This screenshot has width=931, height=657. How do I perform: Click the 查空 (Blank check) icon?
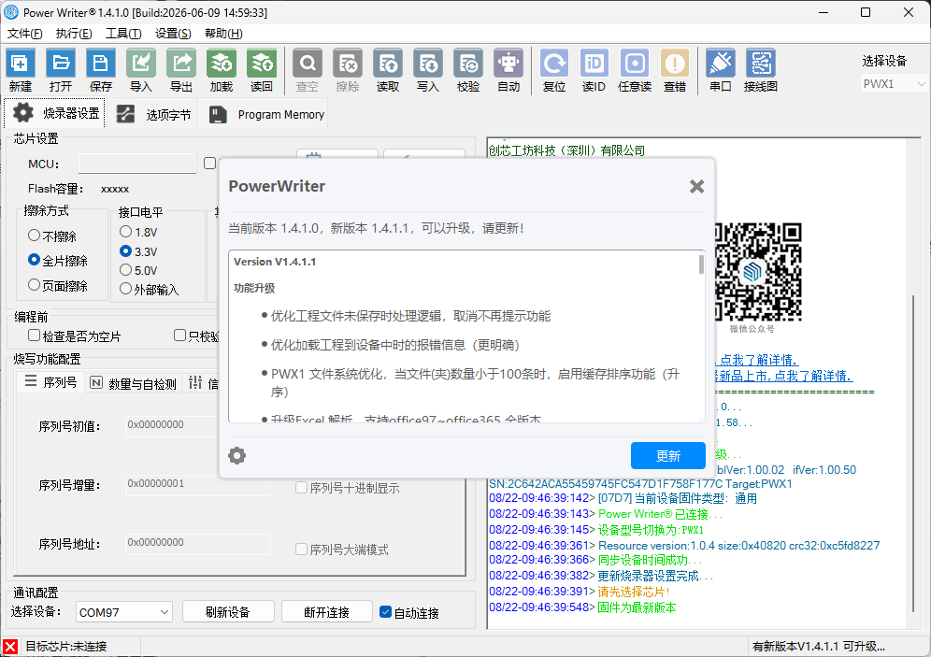[307, 70]
